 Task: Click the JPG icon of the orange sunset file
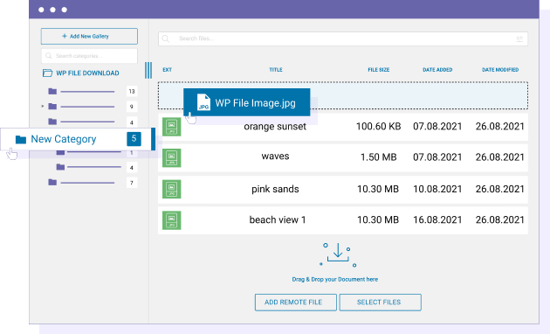171,127
